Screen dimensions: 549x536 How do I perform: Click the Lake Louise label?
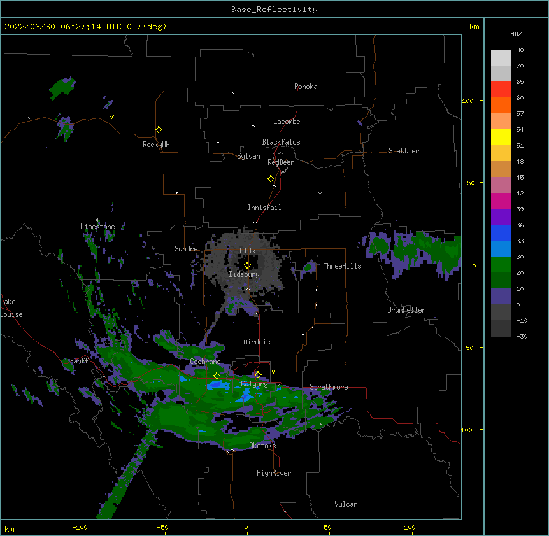pos(11,308)
